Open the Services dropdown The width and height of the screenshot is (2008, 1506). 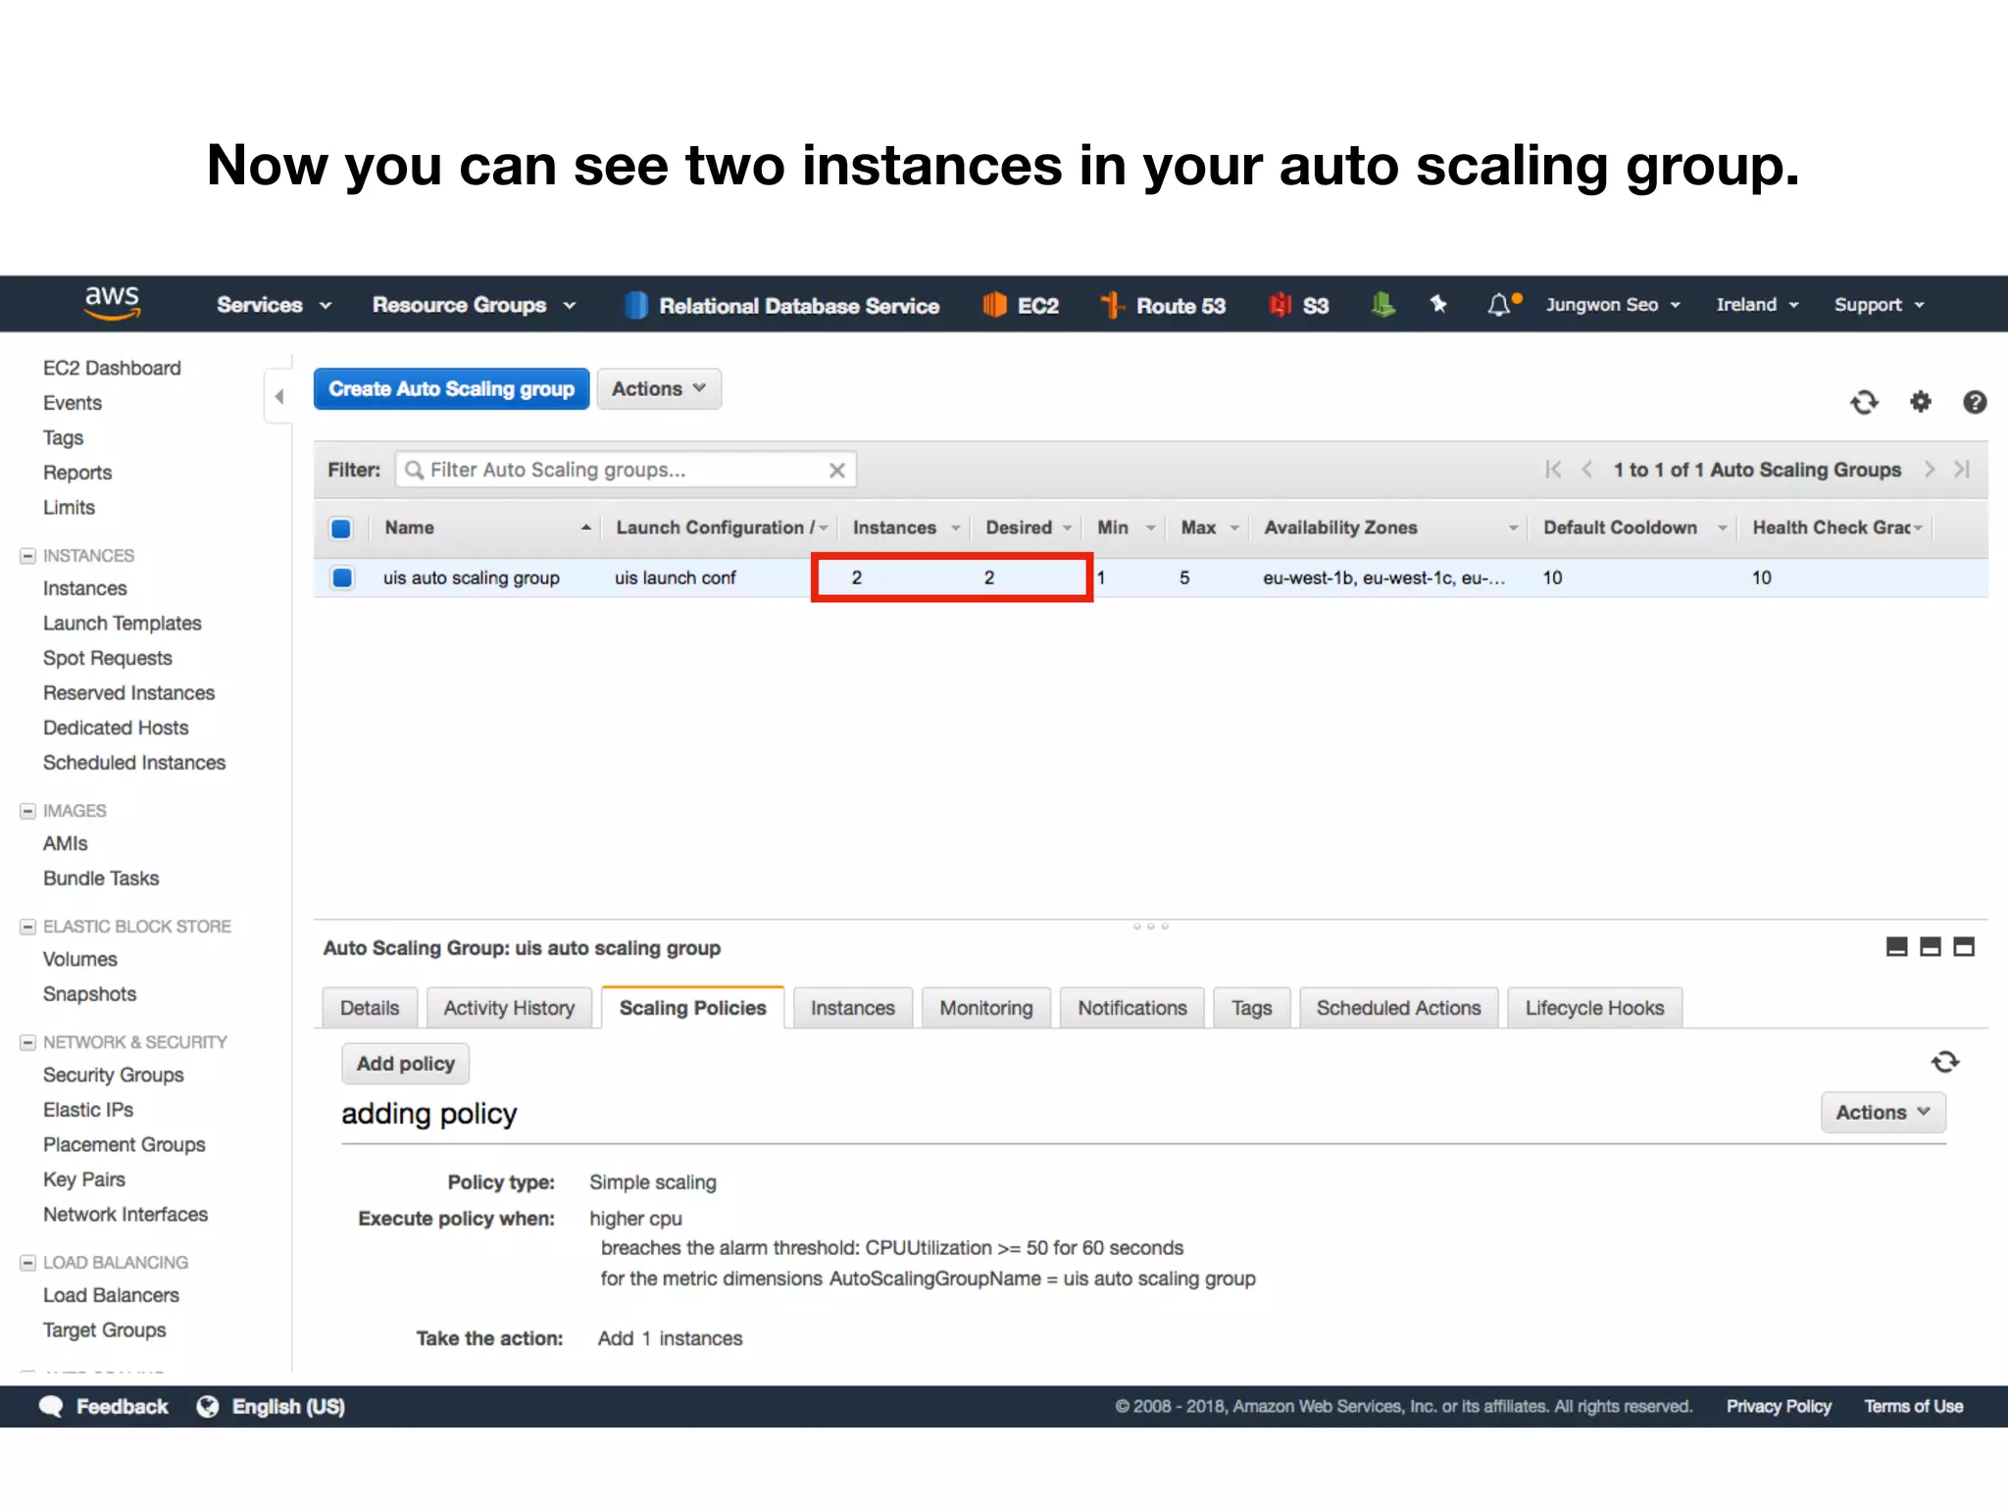pyautogui.click(x=275, y=305)
